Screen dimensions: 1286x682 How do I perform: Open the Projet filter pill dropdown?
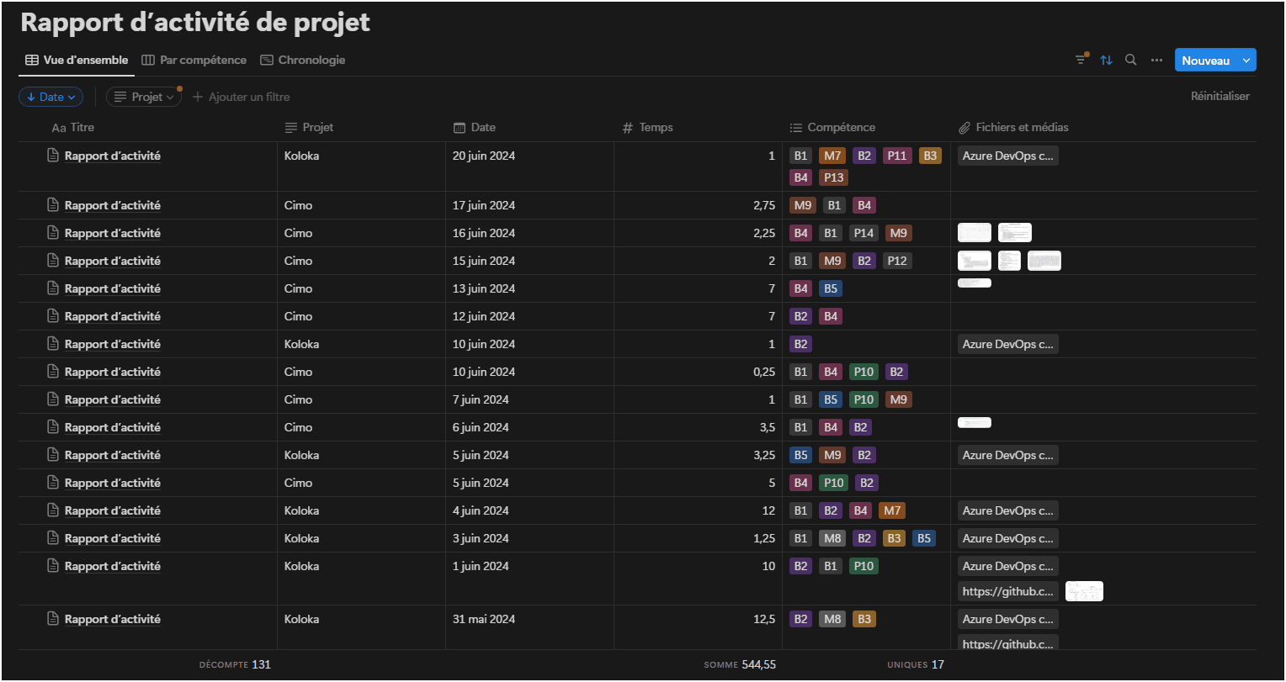click(x=144, y=97)
